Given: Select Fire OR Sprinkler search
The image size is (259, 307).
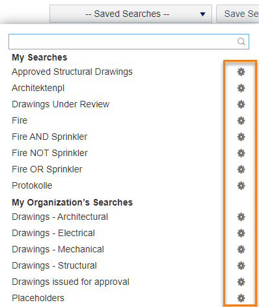Looking at the screenshot, I should pos(47,169).
